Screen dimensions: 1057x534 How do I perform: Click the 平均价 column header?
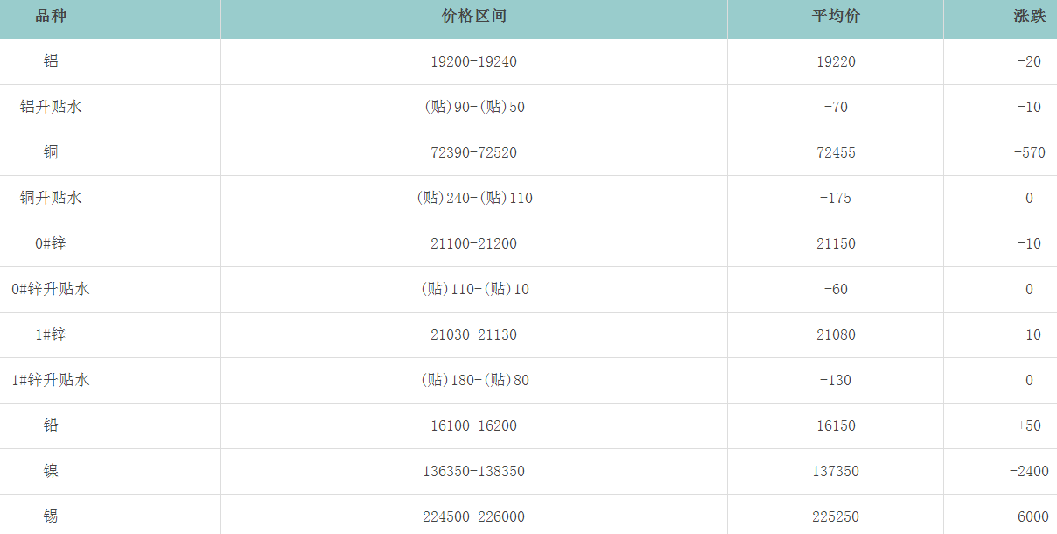point(836,17)
